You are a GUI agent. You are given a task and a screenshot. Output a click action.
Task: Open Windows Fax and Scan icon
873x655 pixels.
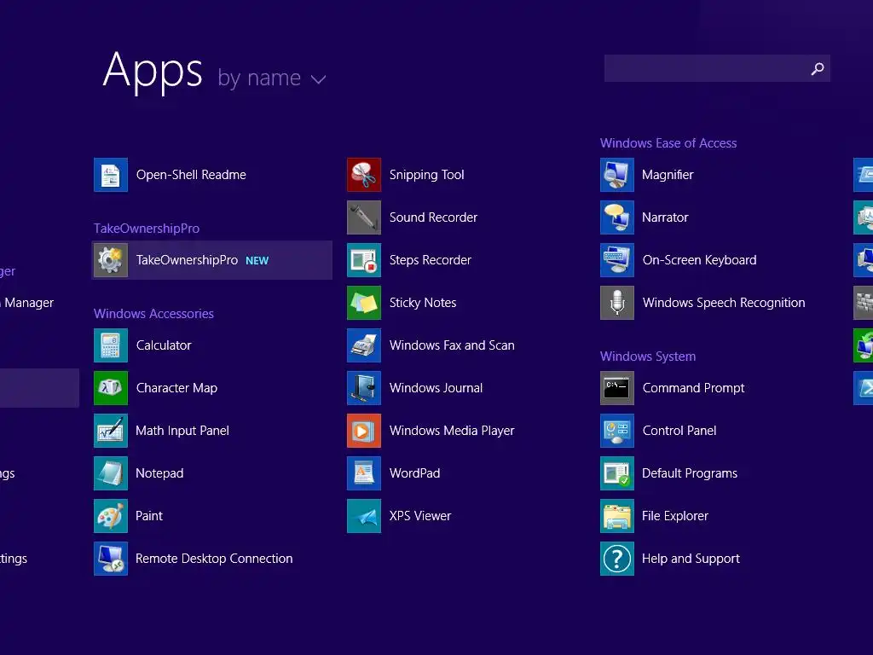click(x=363, y=345)
